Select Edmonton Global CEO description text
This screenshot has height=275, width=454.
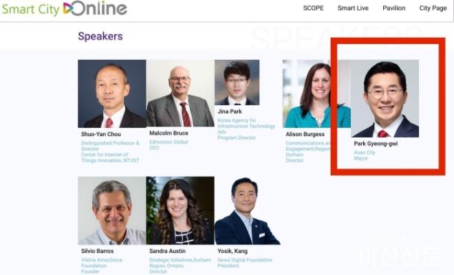point(168,145)
